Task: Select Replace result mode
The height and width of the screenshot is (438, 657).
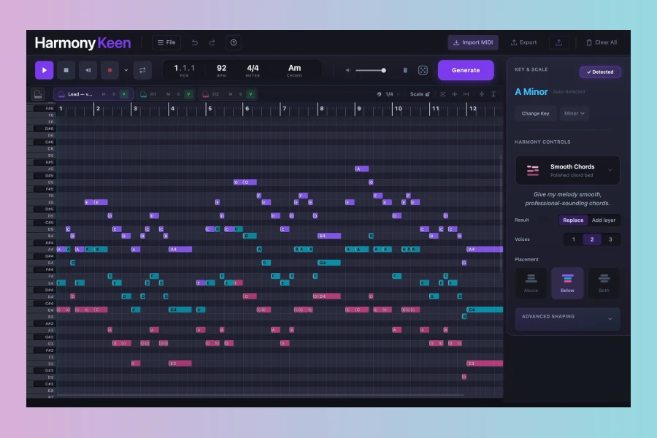Action: coord(573,220)
